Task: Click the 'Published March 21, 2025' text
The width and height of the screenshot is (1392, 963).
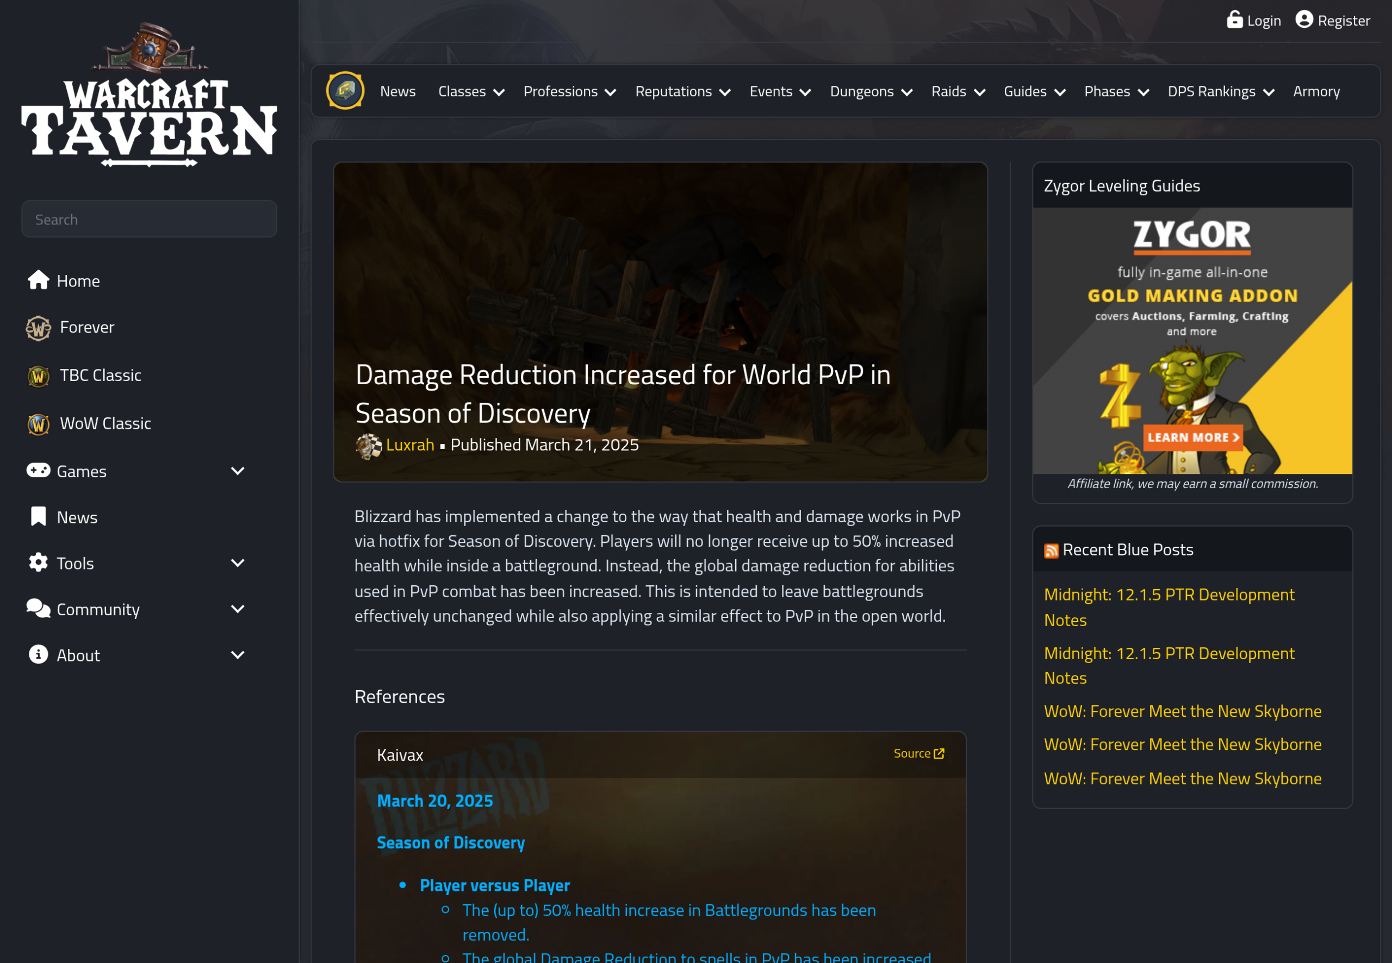Action: tap(544, 445)
